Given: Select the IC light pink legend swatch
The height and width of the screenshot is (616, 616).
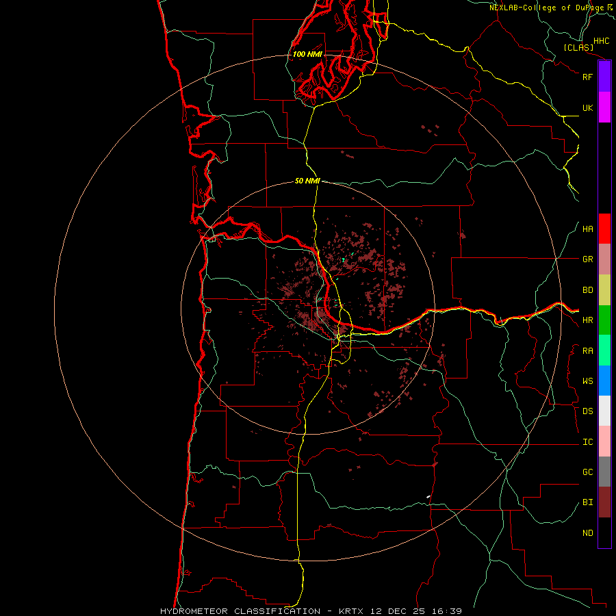Looking at the screenshot, I should pos(604,441).
